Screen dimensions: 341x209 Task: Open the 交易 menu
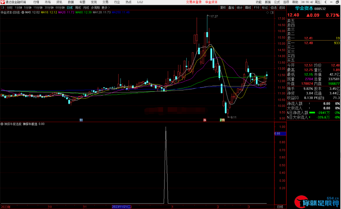[106, 2]
